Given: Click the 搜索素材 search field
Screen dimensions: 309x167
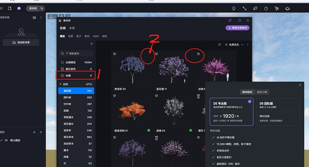Looking at the screenshot, I should [76, 54].
